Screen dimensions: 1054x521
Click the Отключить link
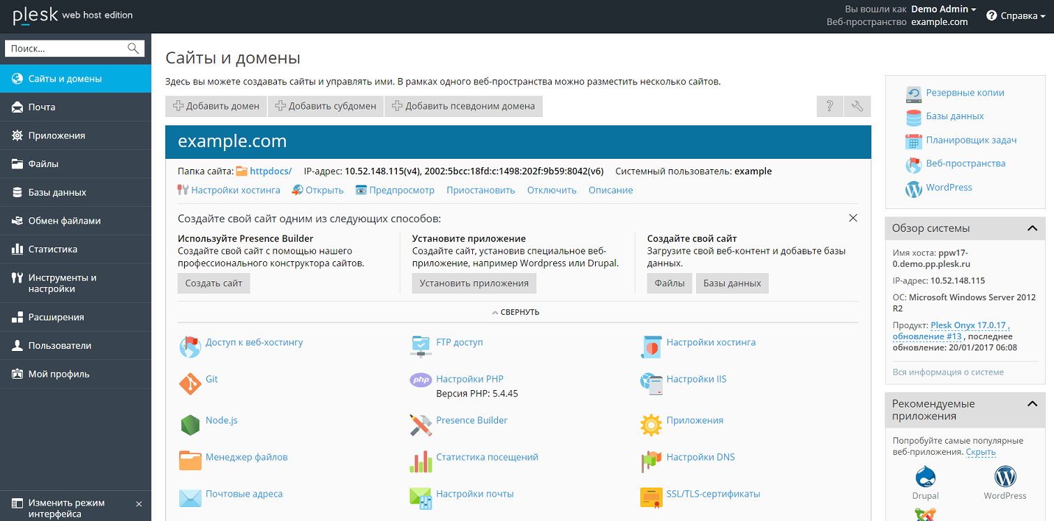pos(552,190)
